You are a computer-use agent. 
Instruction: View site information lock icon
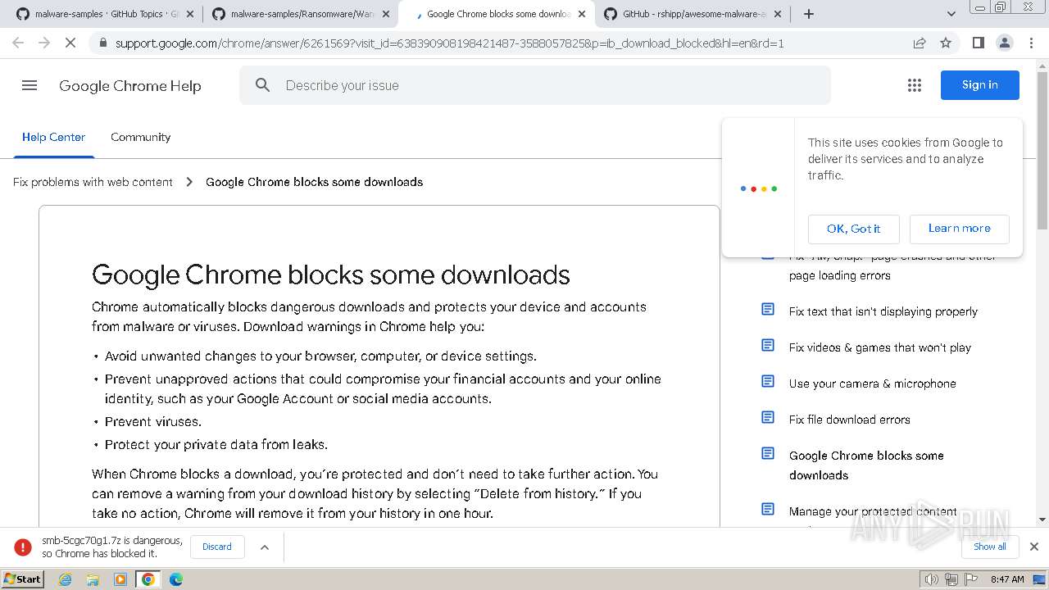pos(102,43)
